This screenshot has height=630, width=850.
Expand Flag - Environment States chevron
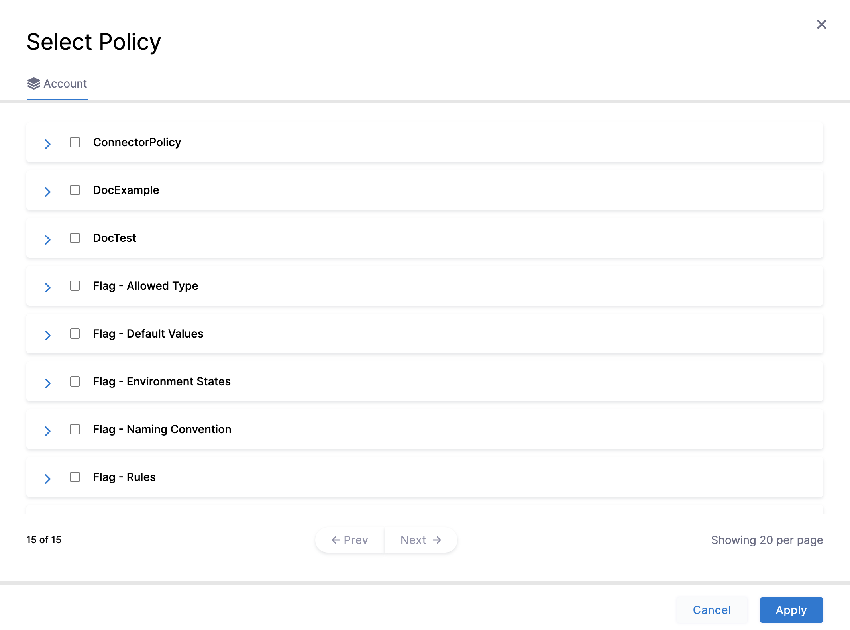48,383
